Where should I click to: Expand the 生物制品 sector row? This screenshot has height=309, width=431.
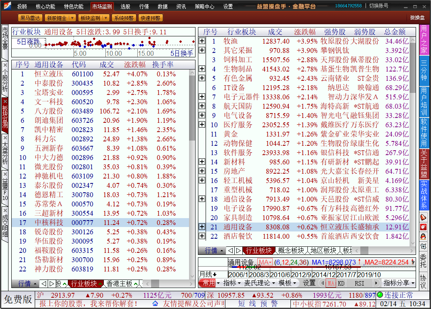(x=202, y=69)
